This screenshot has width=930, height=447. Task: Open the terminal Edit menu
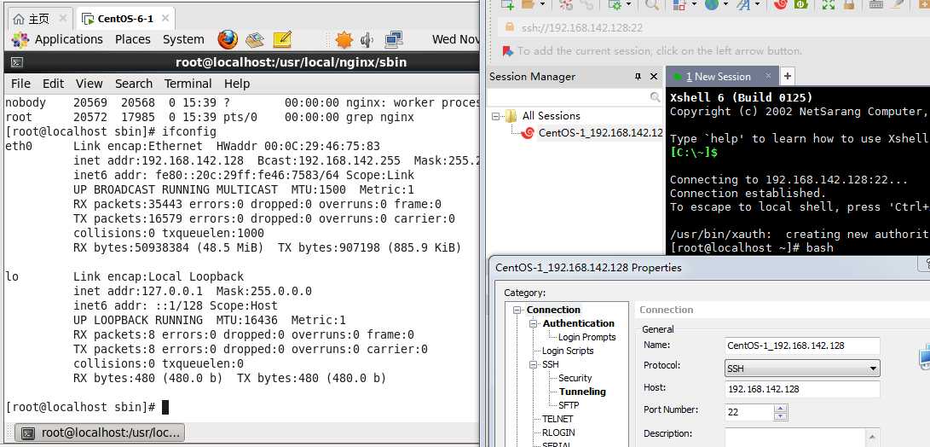pos(54,84)
